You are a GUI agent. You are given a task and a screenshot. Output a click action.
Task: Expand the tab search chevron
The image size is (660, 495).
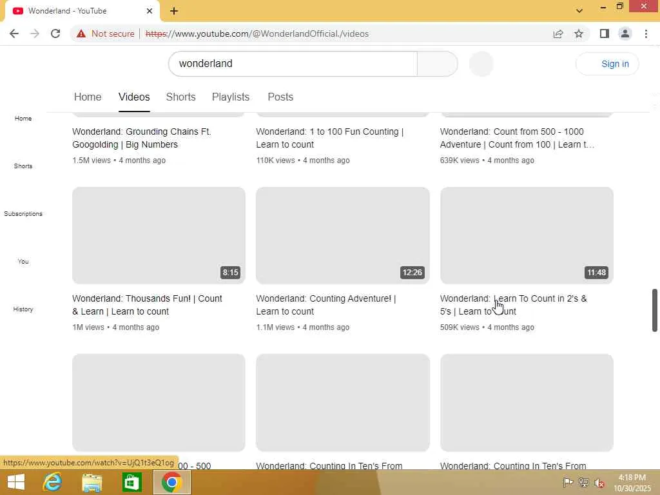point(579,10)
